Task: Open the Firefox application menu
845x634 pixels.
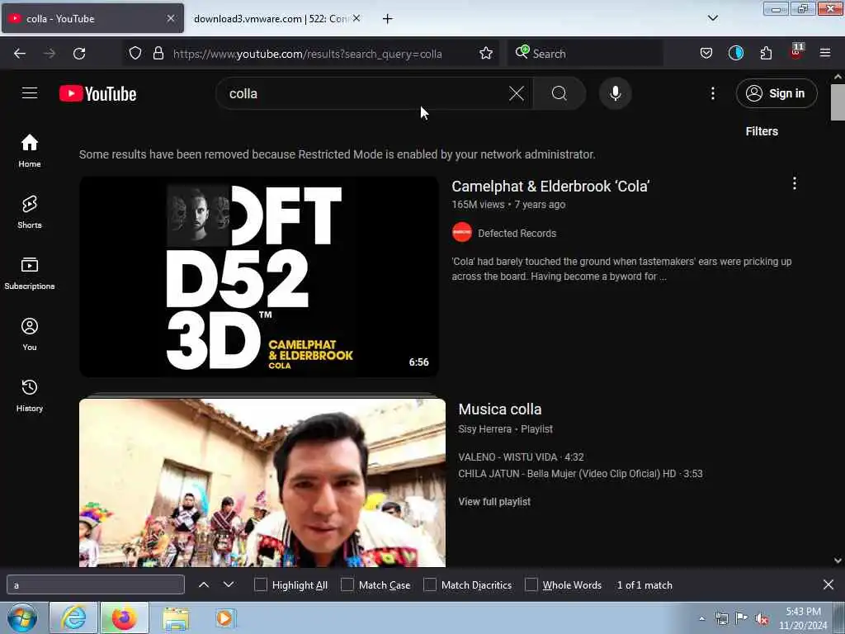Action: (x=824, y=53)
